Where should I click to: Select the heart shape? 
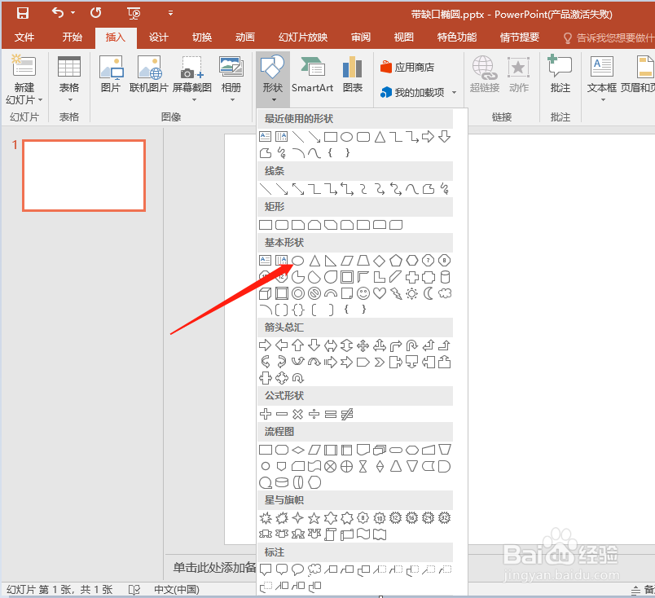pos(380,293)
